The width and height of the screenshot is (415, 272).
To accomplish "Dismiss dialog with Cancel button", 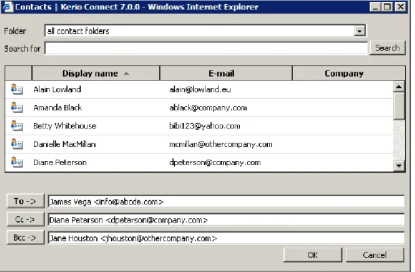I will (375, 255).
